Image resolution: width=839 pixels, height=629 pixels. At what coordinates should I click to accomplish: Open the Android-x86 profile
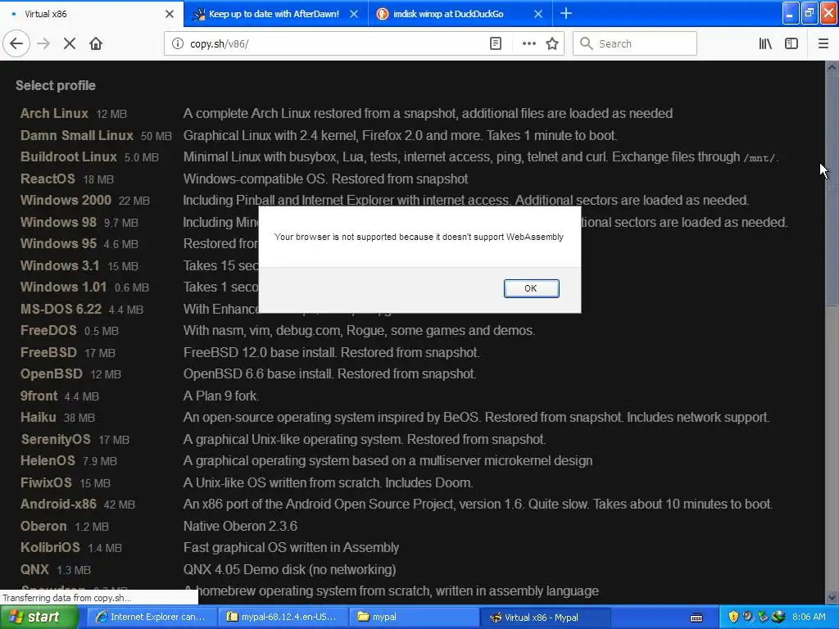tap(58, 504)
